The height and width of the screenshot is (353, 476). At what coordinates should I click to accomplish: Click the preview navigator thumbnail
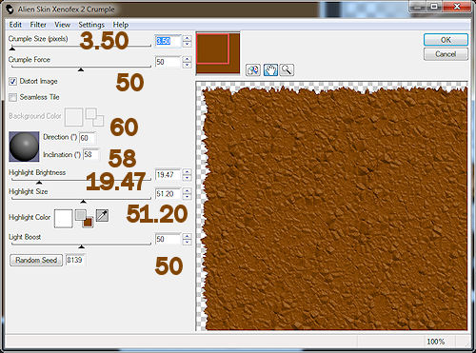point(218,53)
